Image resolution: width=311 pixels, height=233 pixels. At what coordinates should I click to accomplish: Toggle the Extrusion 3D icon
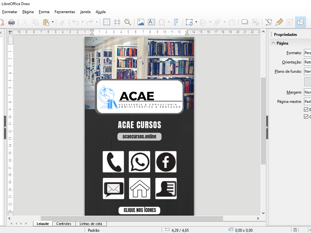[289, 22]
